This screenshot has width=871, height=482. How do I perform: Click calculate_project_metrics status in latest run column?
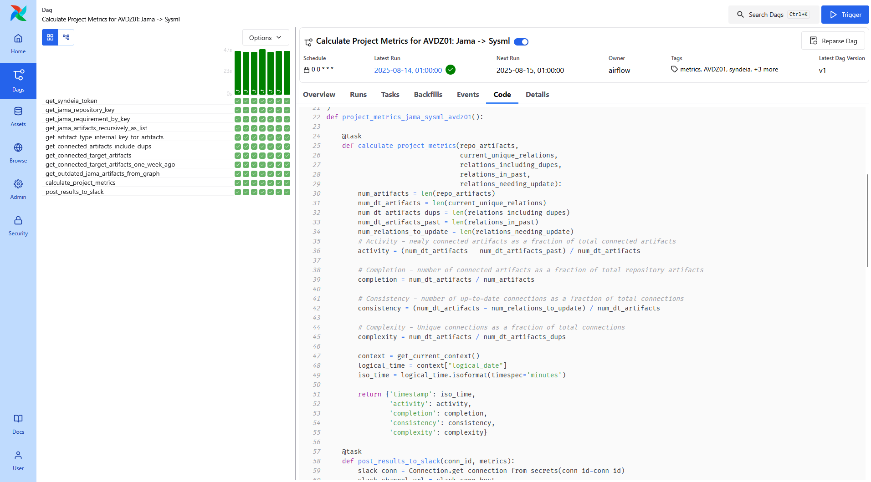(x=287, y=183)
